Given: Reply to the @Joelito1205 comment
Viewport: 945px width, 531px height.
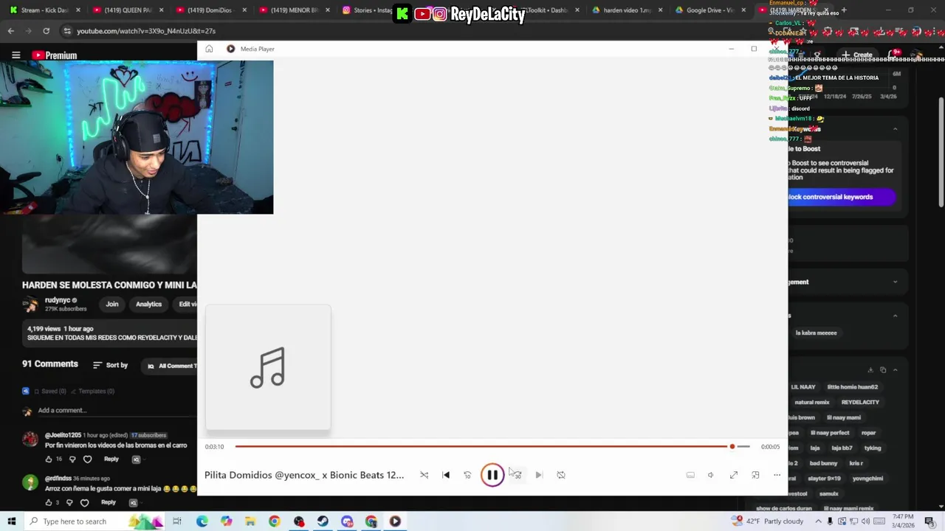Looking at the screenshot, I should point(111,459).
